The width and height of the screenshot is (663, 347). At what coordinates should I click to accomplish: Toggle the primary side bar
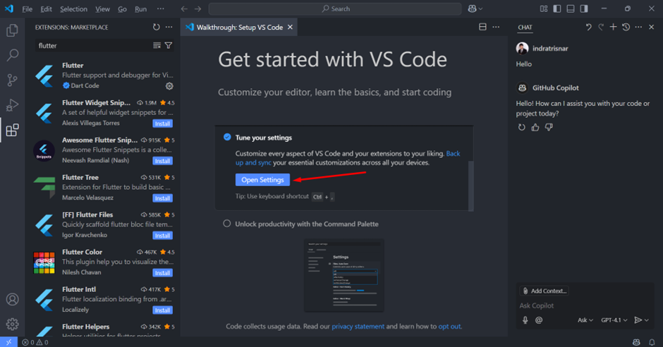[x=557, y=9]
